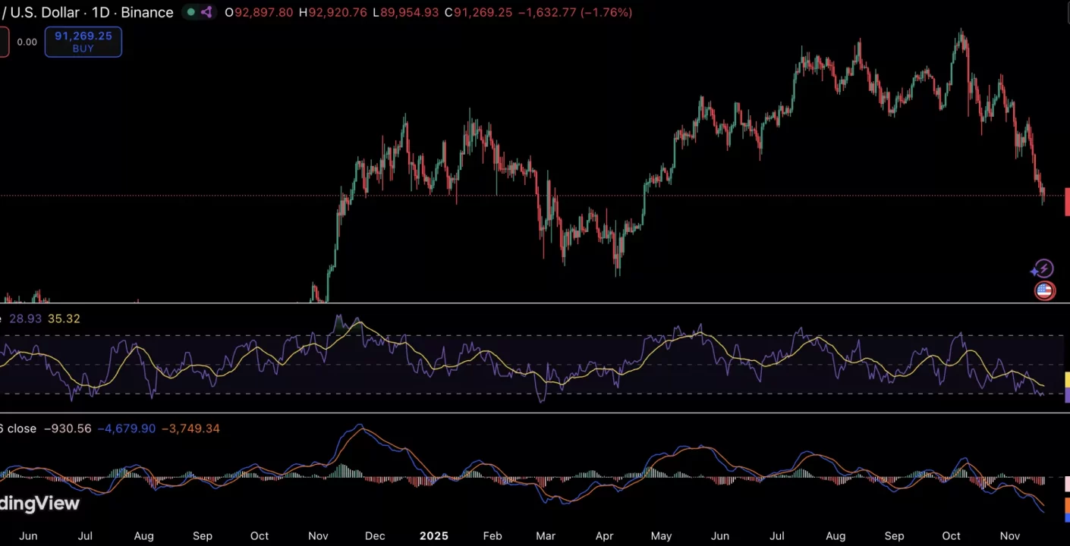Open symbol search via U.S. Dollar title
Image resolution: width=1070 pixels, height=546 pixels.
click(x=46, y=12)
